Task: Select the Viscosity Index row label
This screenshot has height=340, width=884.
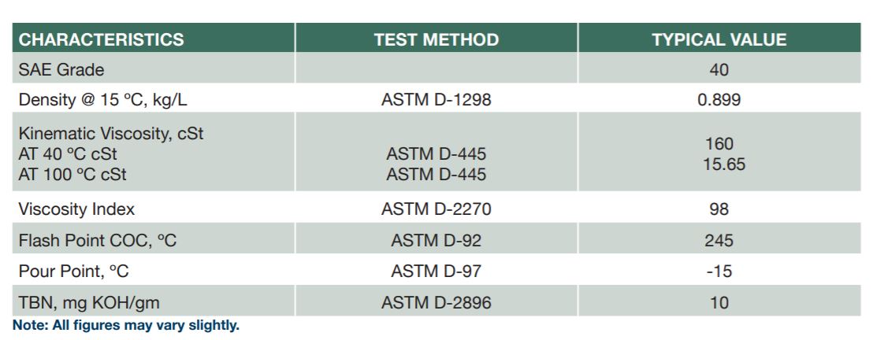Action: [76, 209]
